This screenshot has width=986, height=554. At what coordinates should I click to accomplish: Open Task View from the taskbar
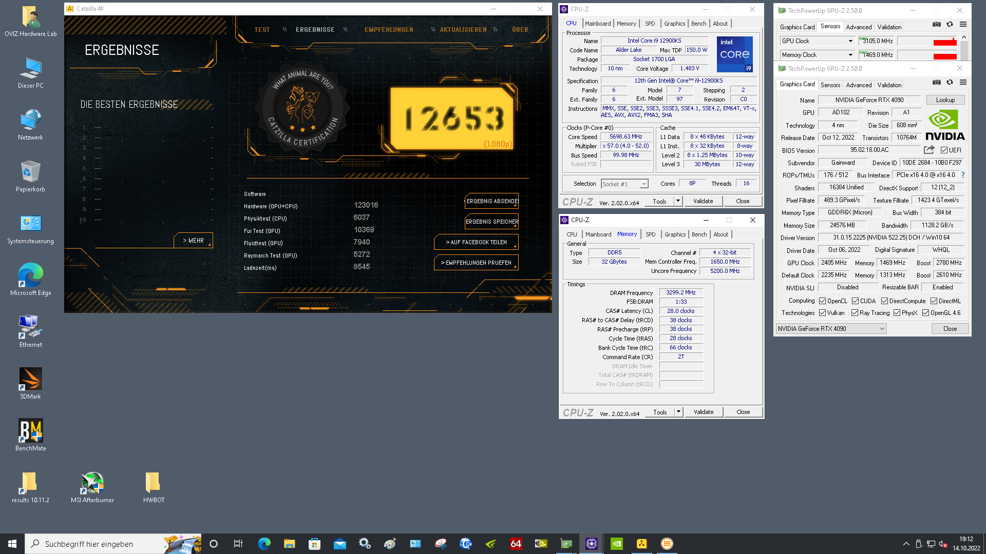click(x=238, y=544)
